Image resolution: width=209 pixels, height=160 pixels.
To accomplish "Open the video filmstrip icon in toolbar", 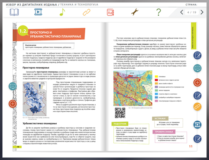I will coord(38,12).
